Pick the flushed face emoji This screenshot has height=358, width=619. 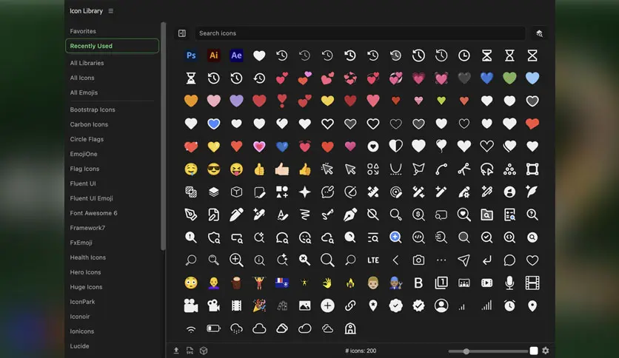click(191, 283)
